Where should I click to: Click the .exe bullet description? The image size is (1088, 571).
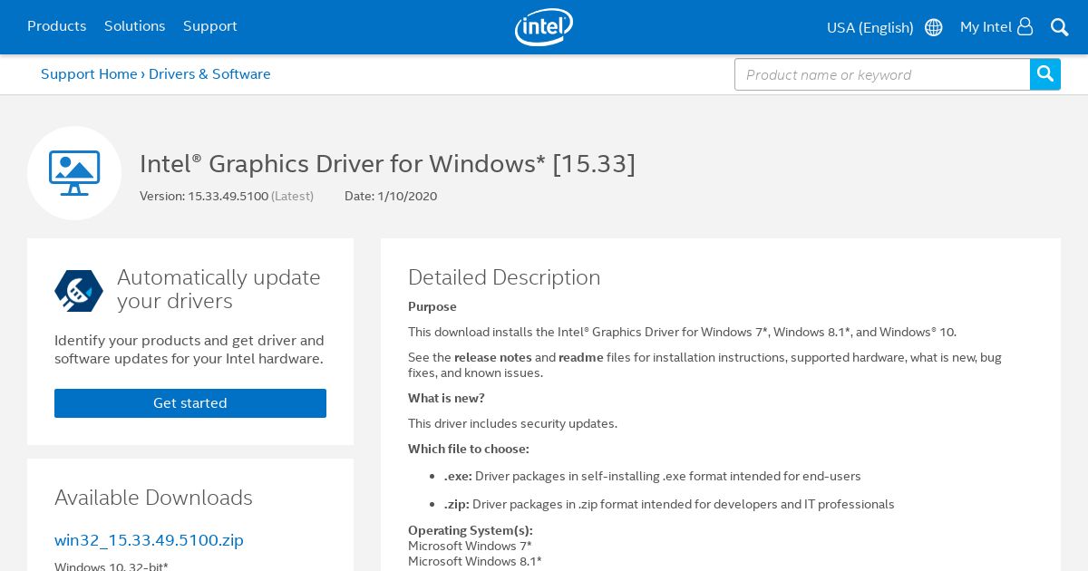click(653, 476)
